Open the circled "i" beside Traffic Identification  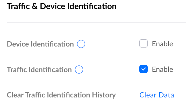point(79,70)
